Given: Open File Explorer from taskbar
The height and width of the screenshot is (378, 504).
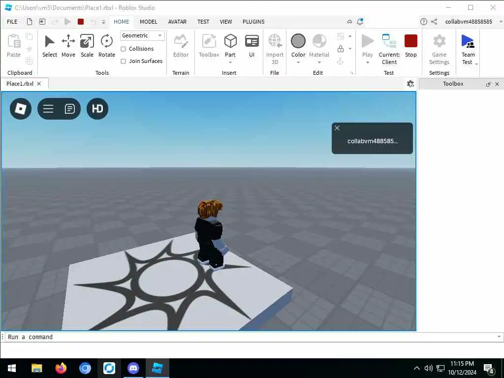Looking at the screenshot, I should 36,368.
